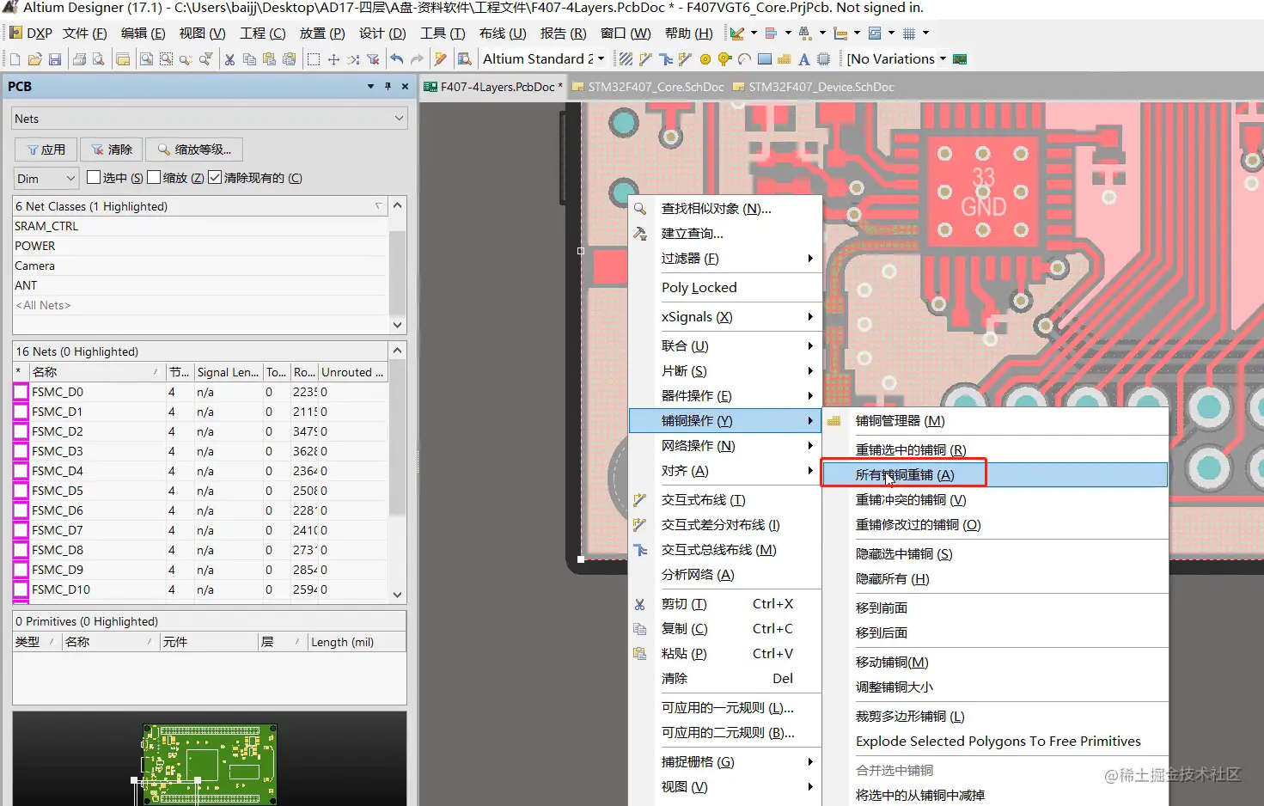Select the POWER net class row
The width and height of the screenshot is (1264, 806).
[200, 246]
